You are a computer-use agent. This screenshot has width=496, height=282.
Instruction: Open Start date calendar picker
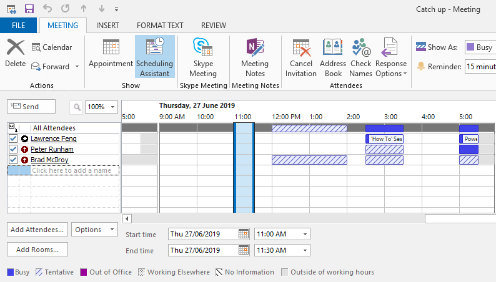[244, 234]
